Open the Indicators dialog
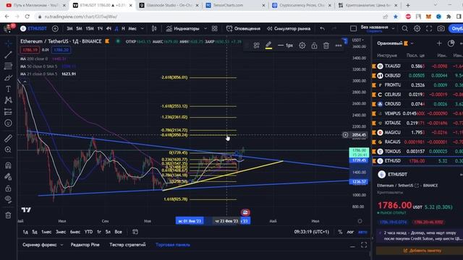 click(183, 29)
